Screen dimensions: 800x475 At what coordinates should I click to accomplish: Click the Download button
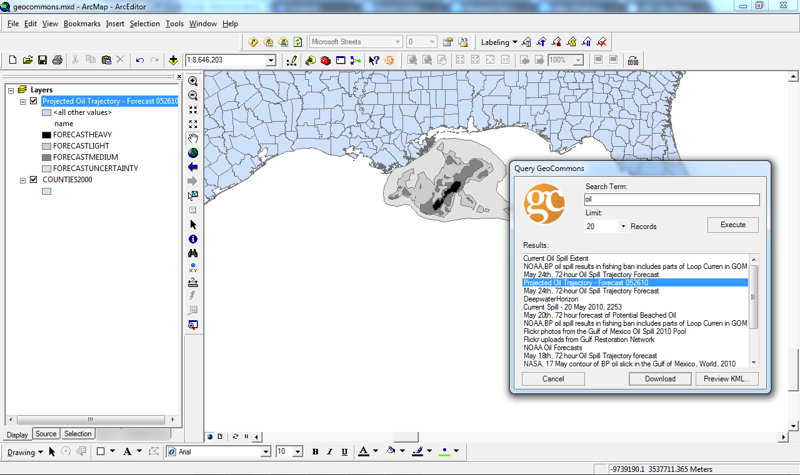[x=660, y=379]
